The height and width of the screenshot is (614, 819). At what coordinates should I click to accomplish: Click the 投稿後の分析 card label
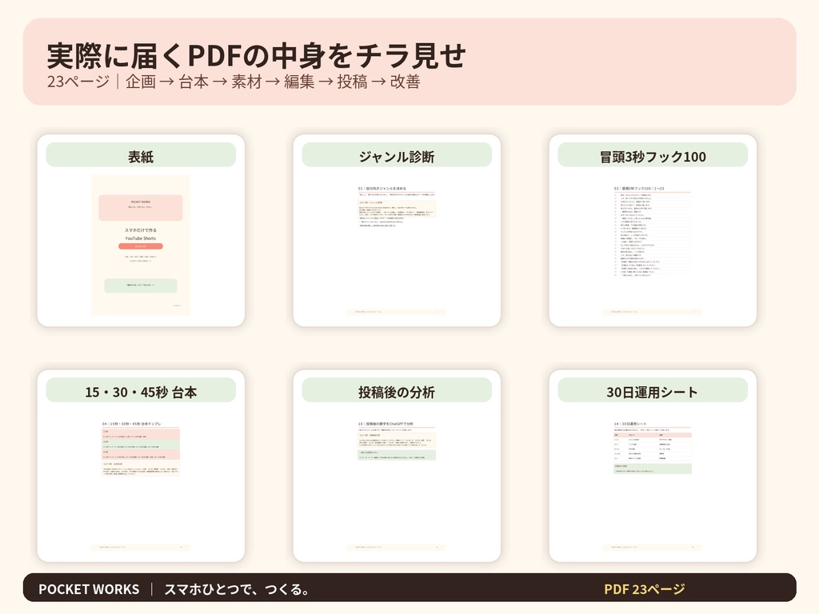pyautogui.click(x=397, y=392)
